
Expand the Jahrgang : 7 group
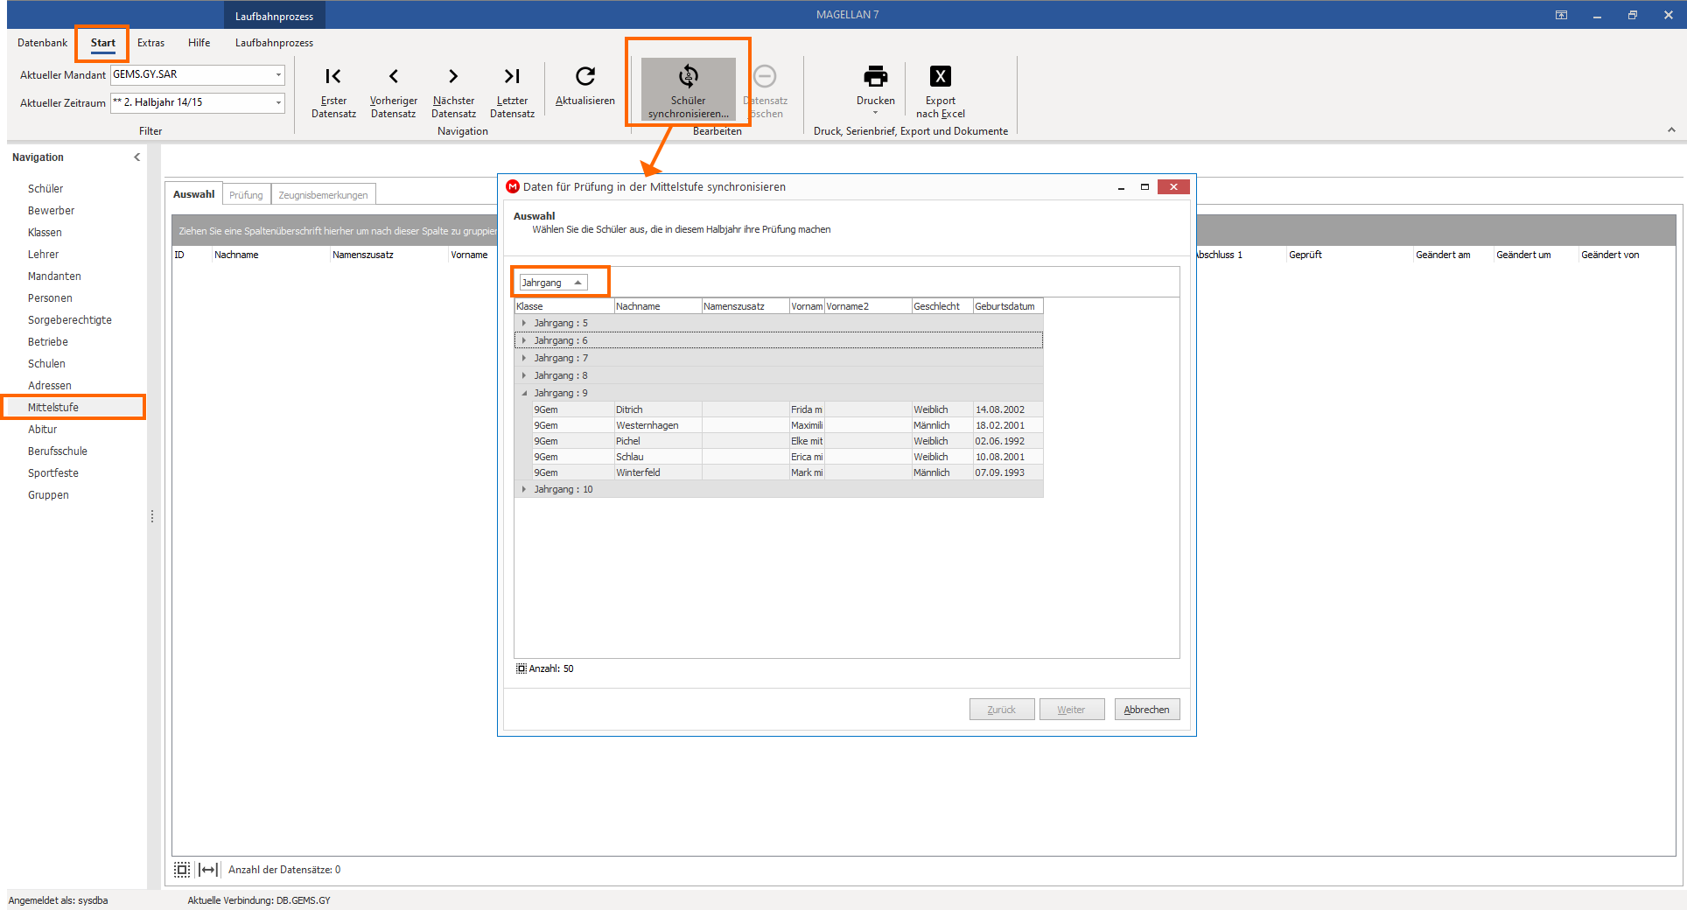[524, 358]
